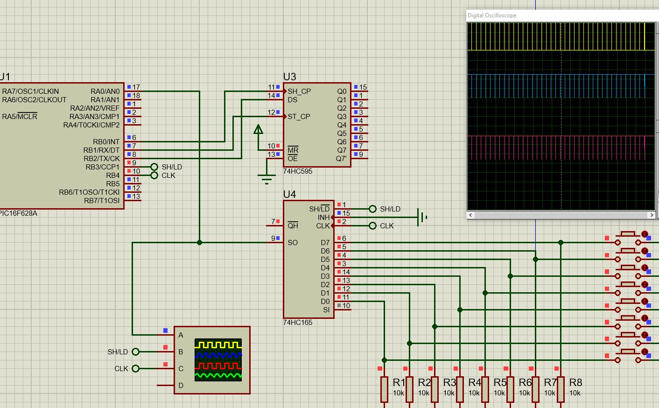The image size is (659, 408).
Task: Click the SH_CP pin label on U3
Action: [299, 91]
